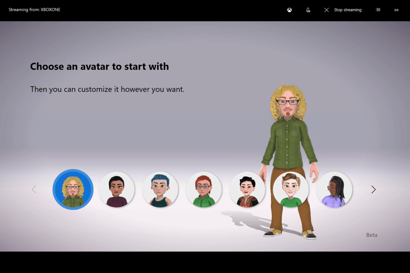This screenshot has height=273, width=410.
Task: Click the Beta label
Action: tap(371, 235)
